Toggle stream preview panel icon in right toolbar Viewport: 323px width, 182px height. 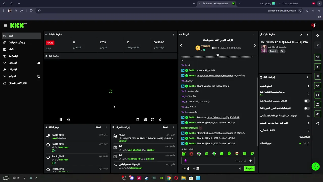tap(318, 57)
